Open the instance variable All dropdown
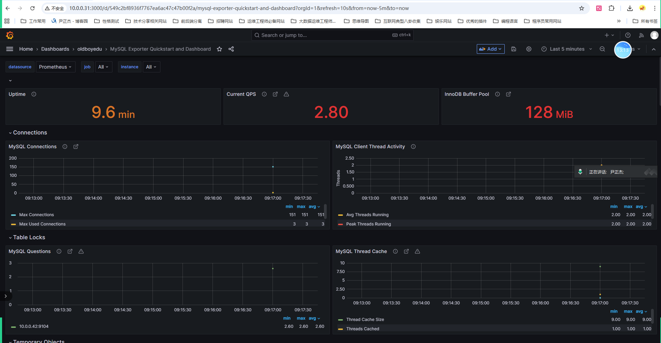This screenshot has height=343, width=661. [151, 67]
